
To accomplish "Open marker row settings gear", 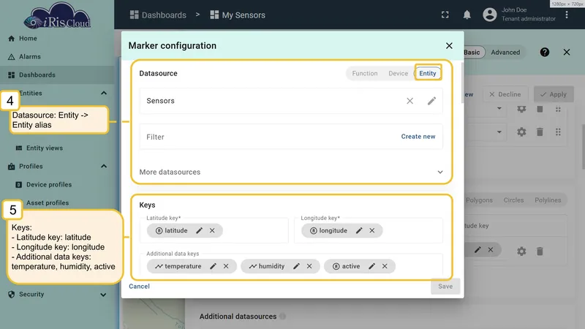I will pos(521,252).
